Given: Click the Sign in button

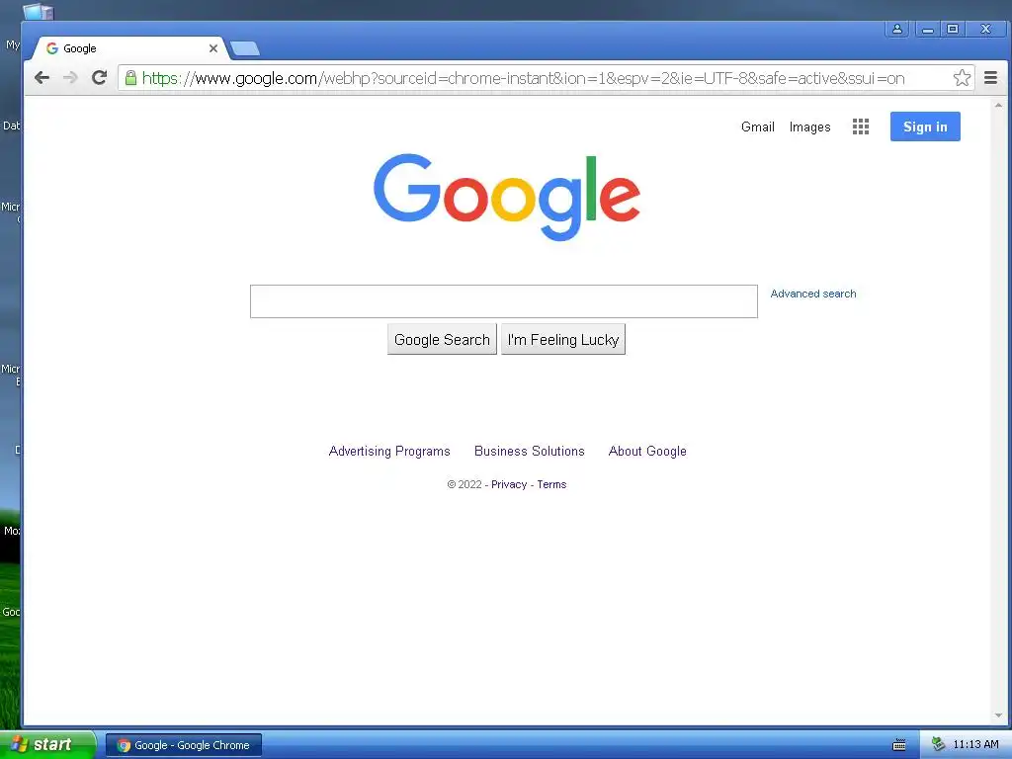Looking at the screenshot, I should (925, 126).
